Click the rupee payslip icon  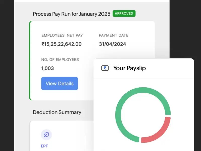click(x=105, y=68)
